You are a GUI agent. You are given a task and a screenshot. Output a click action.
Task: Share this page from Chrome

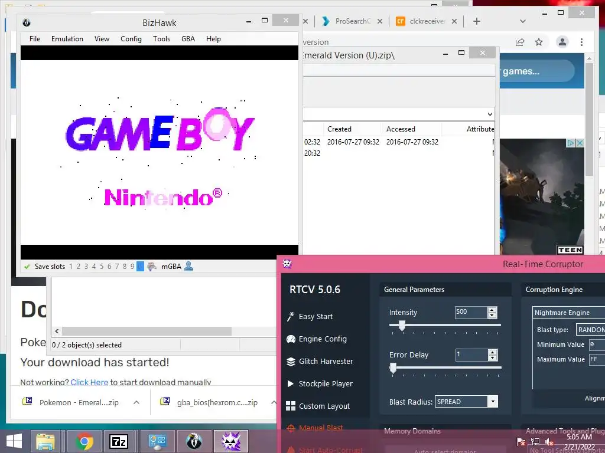pos(520,42)
